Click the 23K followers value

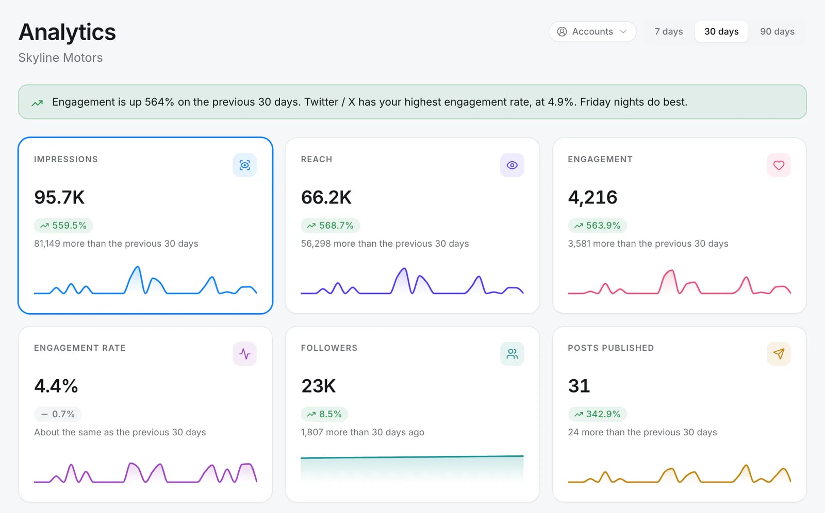coord(319,386)
